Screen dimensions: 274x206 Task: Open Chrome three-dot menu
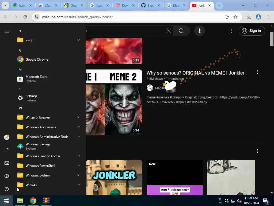[x=268, y=17]
